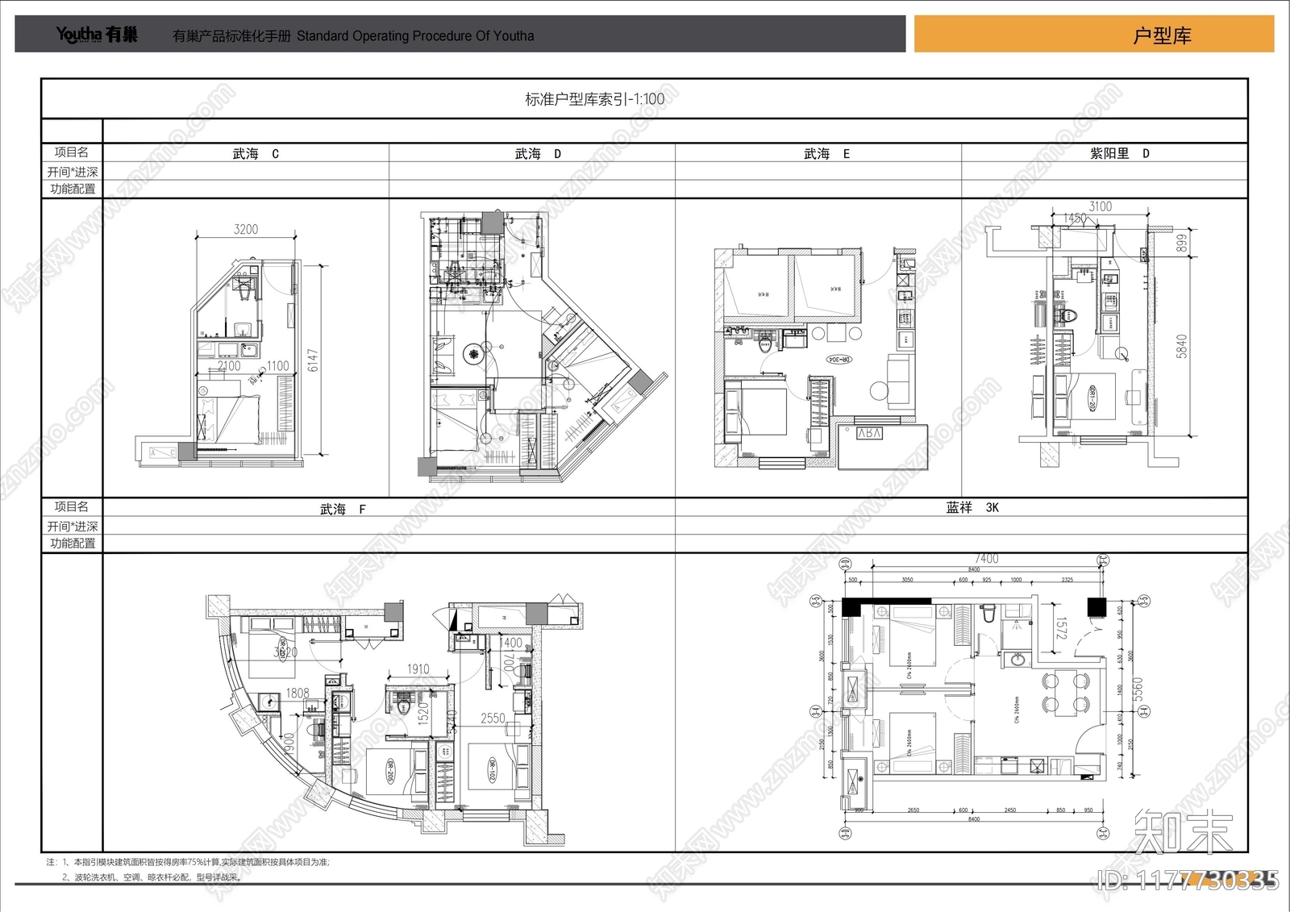1290x912 pixels.
Task: Click the 1572 dimension in 蓝祥 3K
Action: 1060,629
